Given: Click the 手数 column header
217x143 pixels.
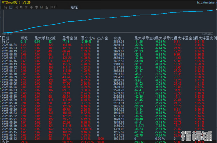Looking at the screenshot, I should click(x=24, y=38).
